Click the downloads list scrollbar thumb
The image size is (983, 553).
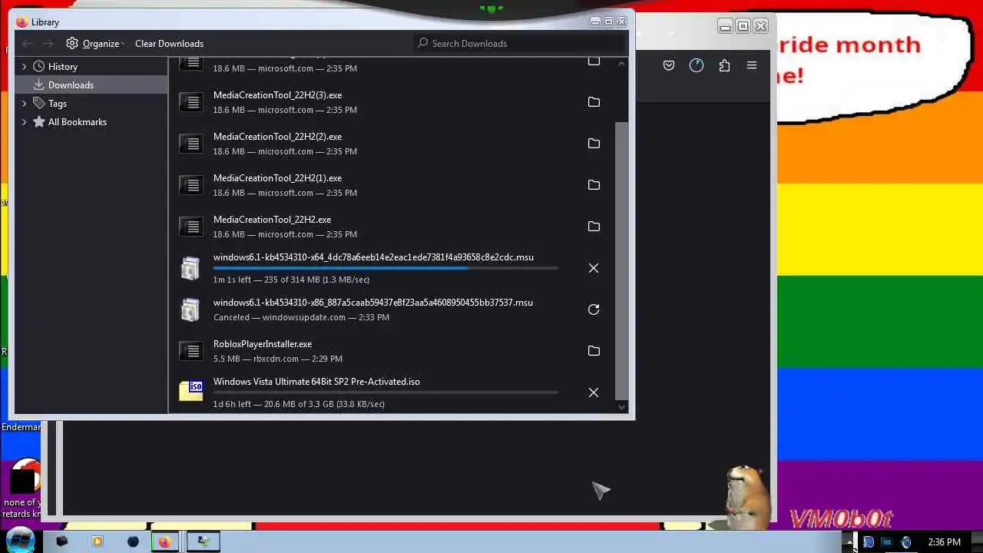tap(621, 260)
